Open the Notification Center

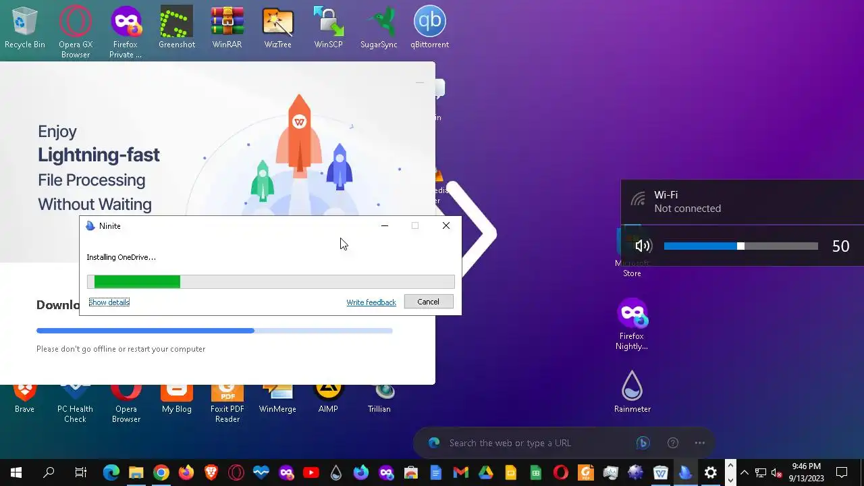[x=842, y=473]
